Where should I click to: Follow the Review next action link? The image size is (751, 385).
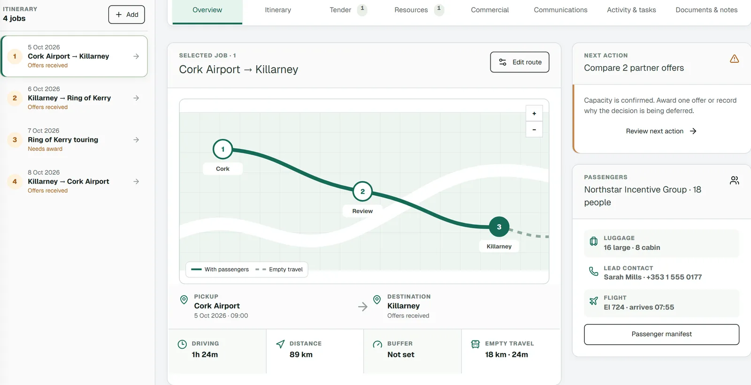pos(661,131)
